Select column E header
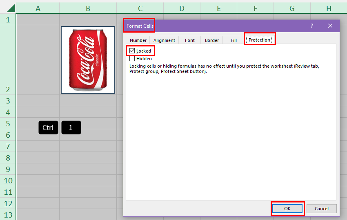This screenshot has width=347, height=220. [x=219, y=9]
